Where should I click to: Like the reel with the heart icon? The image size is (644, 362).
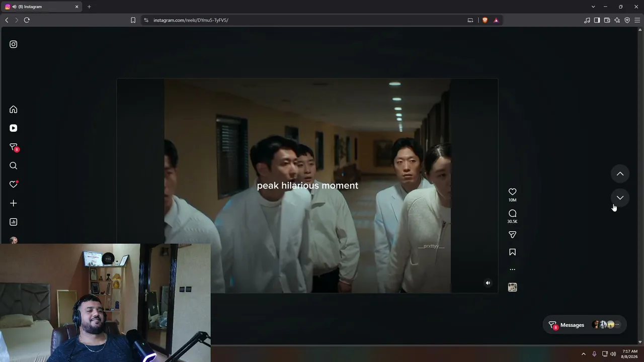[512, 192]
